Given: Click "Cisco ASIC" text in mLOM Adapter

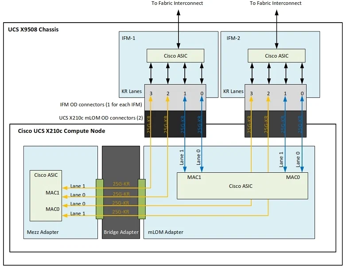Looking at the screenshot, I should point(241,186).
